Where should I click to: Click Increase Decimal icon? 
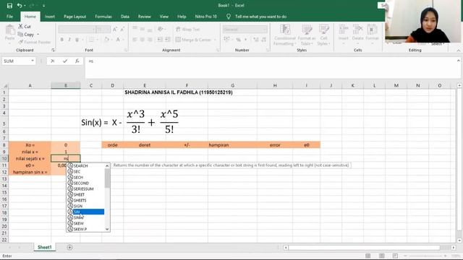[x=256, y=40]
